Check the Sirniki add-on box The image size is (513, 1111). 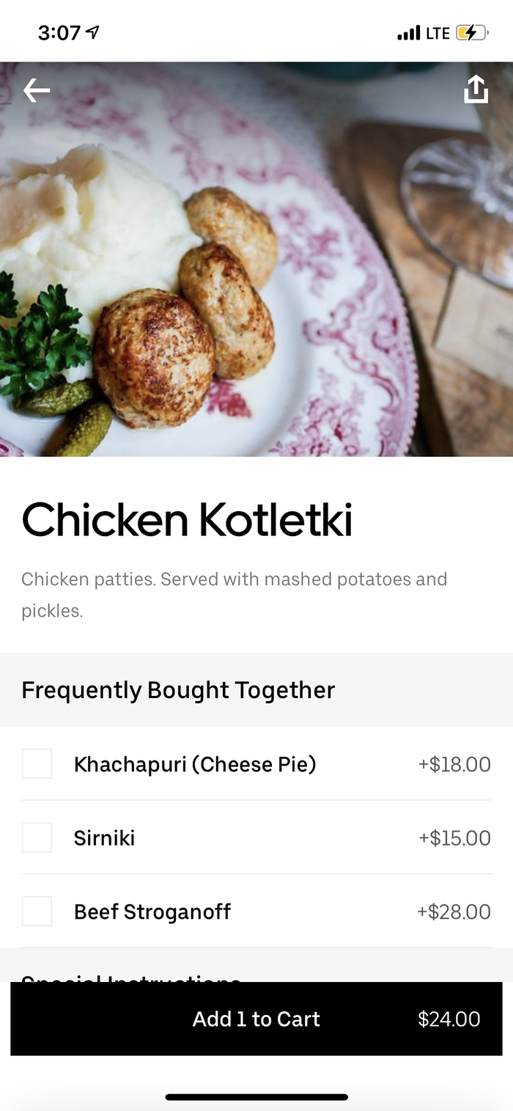[x=37, y=837]
